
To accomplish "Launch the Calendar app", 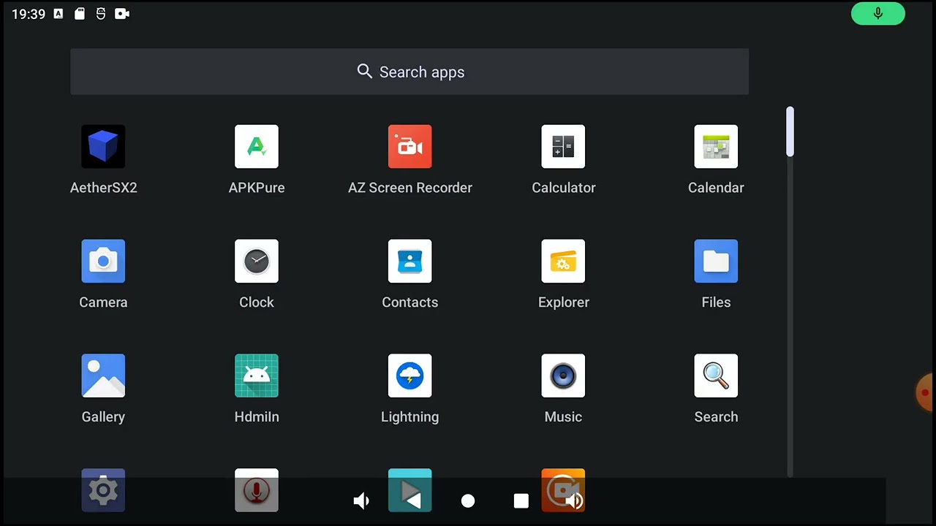I will coord(716,147).
